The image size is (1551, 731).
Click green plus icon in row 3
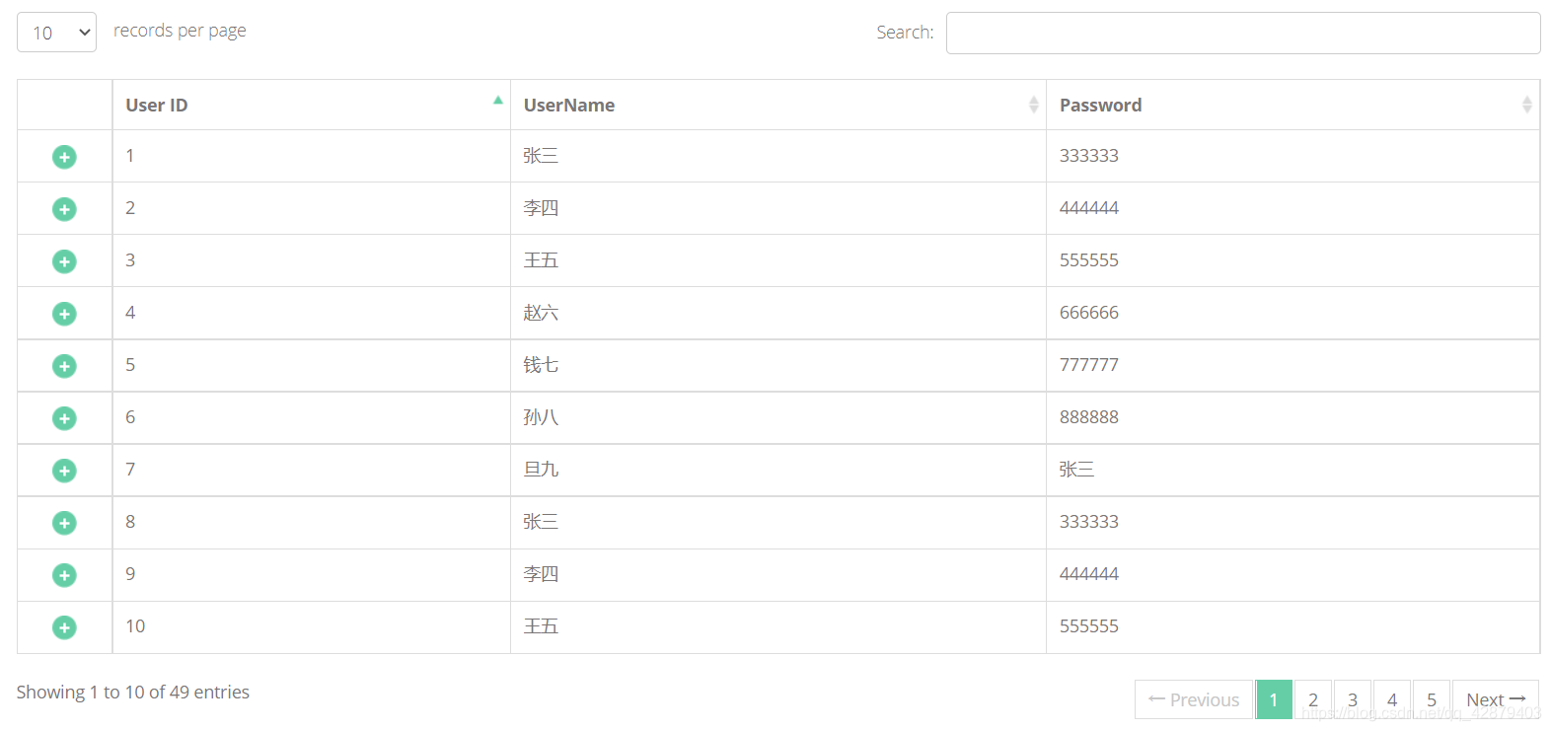(64, 261)
